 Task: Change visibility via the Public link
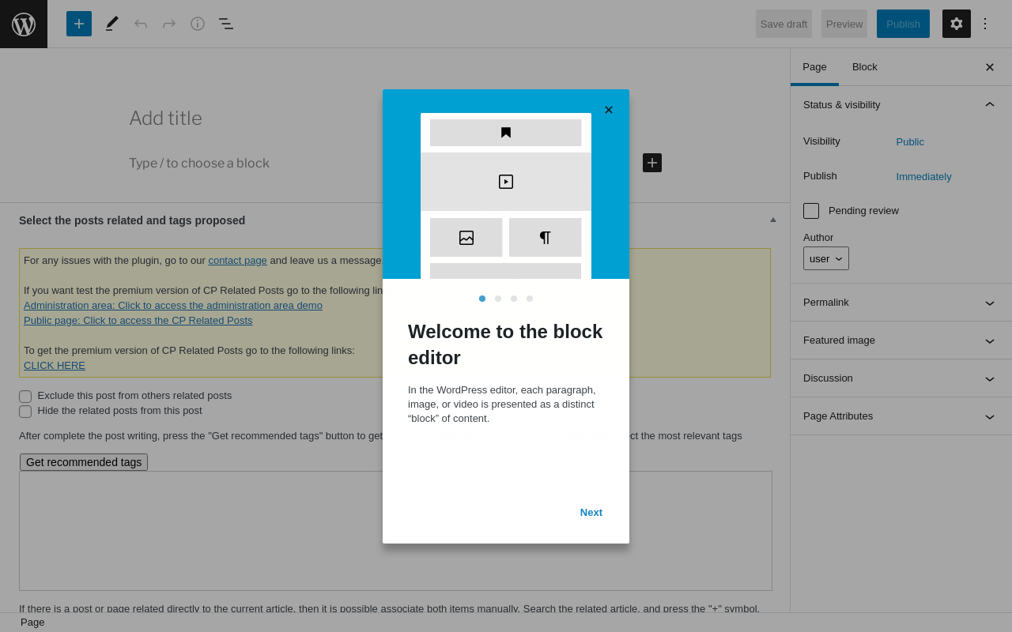pos(910,142)
